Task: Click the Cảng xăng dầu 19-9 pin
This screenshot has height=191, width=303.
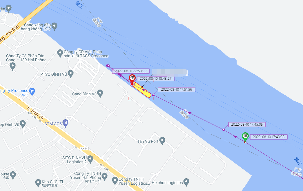Action: point(55,27)
